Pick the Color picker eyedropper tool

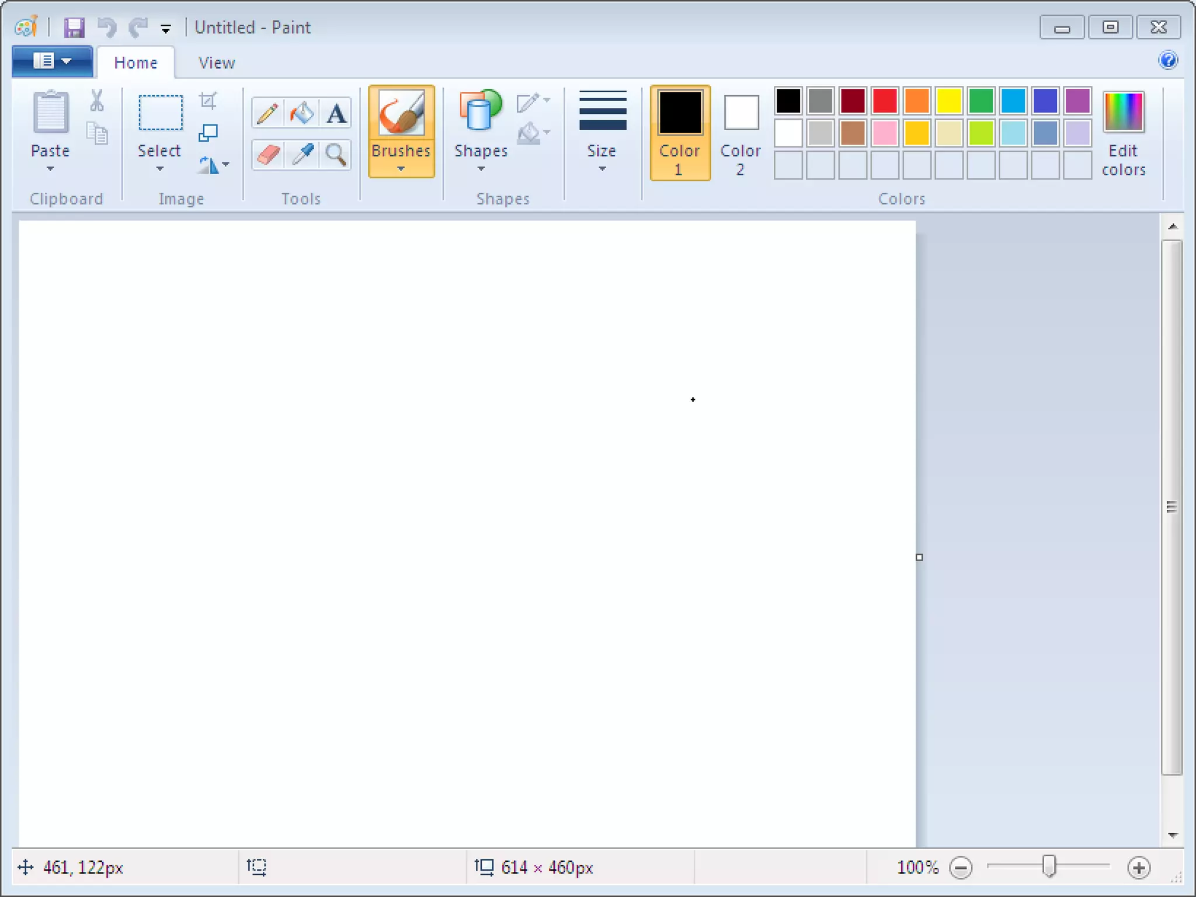tap(302, 155)
